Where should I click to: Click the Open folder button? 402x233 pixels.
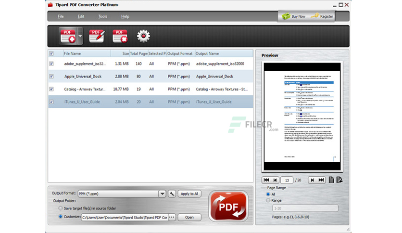[189, 217]
